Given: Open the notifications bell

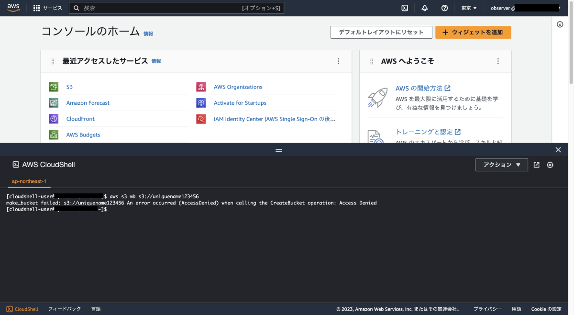Looking at the screenshot, I should tap(424, 8).
